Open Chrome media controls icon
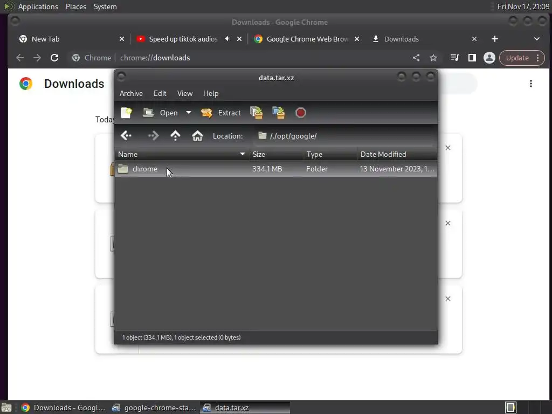This screenshot has width=552, height=414. [454, 58]
